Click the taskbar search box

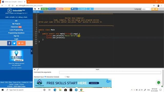24,90
